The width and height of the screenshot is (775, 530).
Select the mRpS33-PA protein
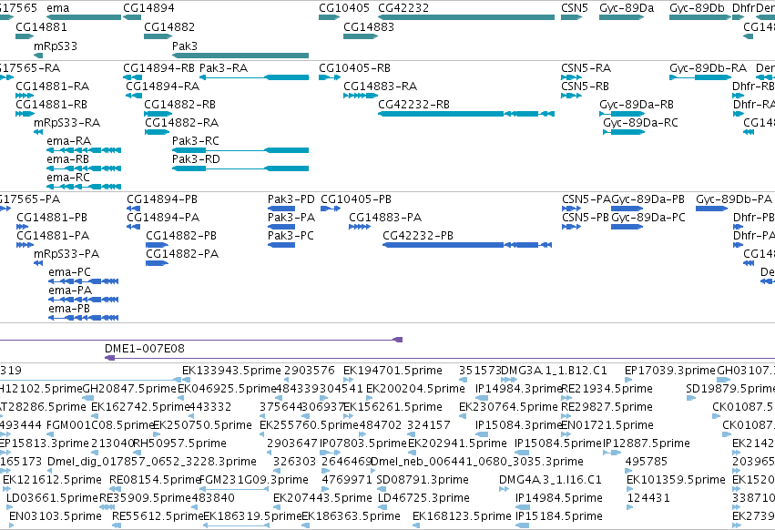tap(38, 263)
